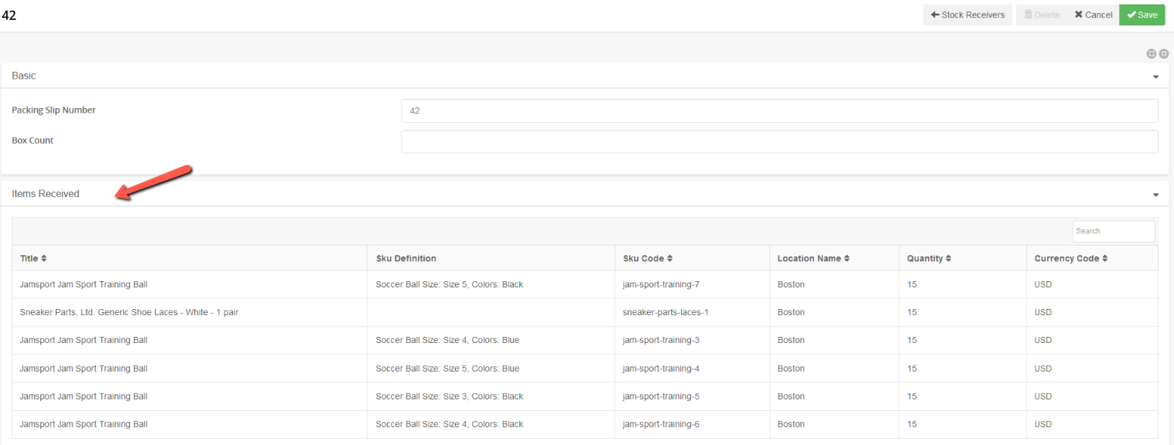Click into the Box Count field
Image resolution: width=1174 pixels, height=445 pixels.
pos(779,141)
